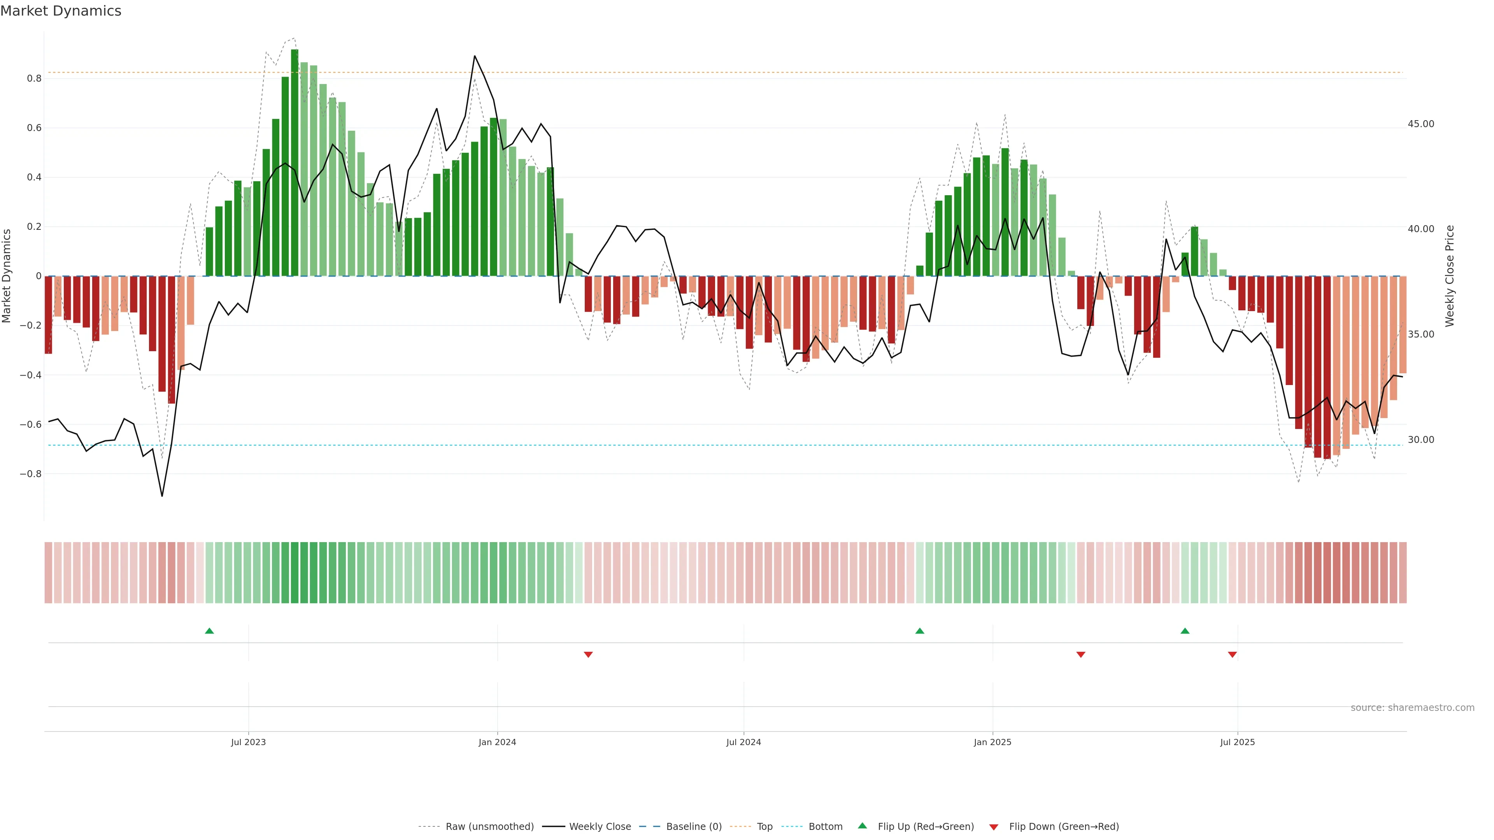Hide the Top line via its legend label
Viewport: 1494px width, 840px height.
(x=765, y=827)
